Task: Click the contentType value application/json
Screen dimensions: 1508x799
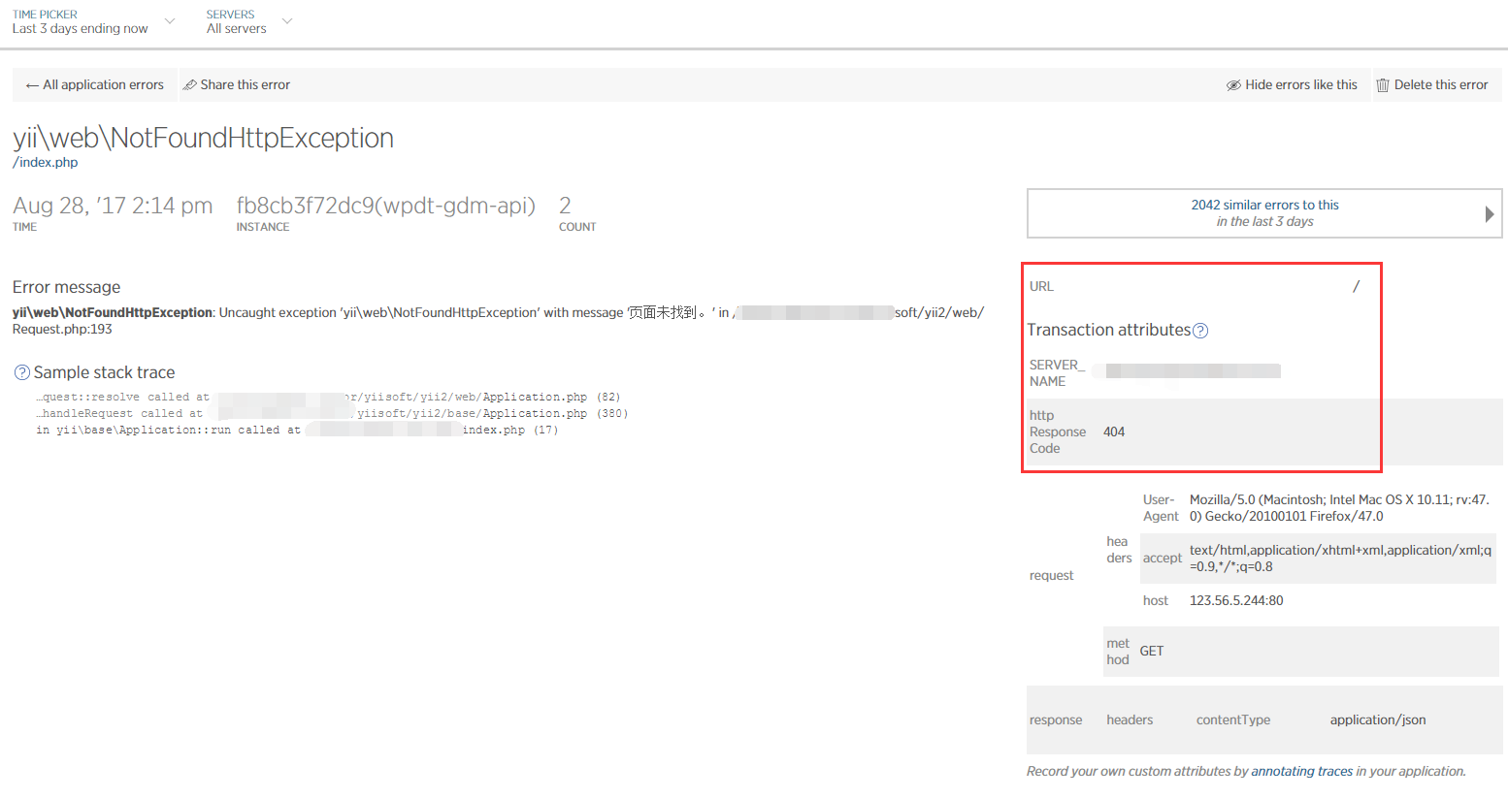Action: (x=1378, y=720)
